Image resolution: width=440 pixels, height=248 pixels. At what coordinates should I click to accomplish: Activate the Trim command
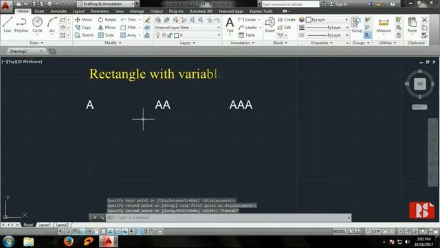[128, 20]
